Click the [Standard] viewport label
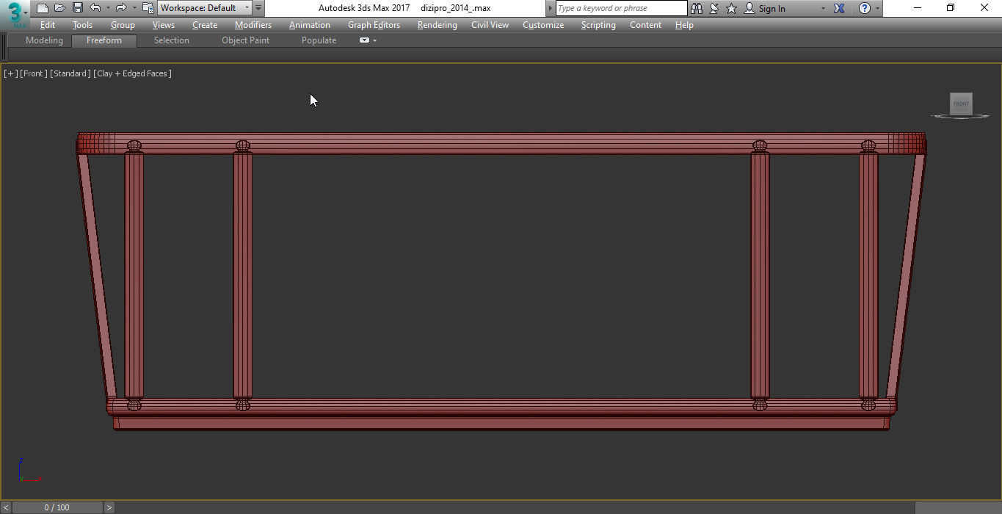Image resolution: width=1002 pixels, height=514 pixels. point(70,73)
